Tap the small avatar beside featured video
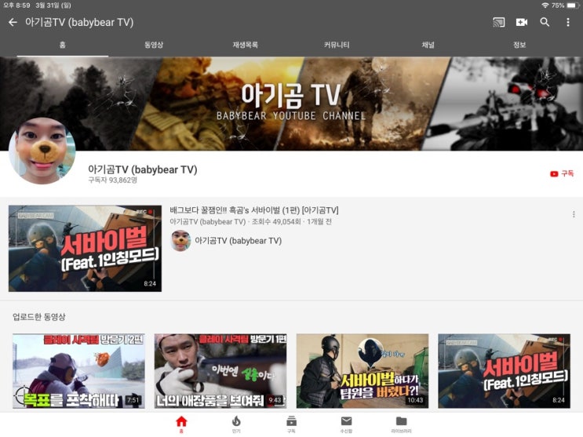Viewport: 583px width, 437px height. 180,241
